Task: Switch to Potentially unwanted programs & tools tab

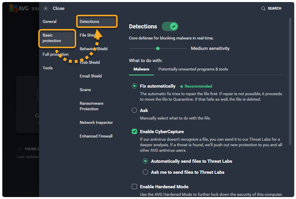Action: pyautogui.click(x=193, y=69)
